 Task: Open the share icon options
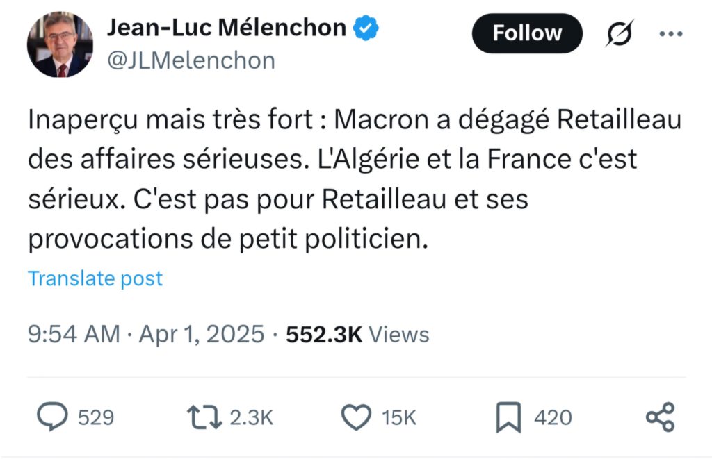pyautogui.click(x=660, y=417)
